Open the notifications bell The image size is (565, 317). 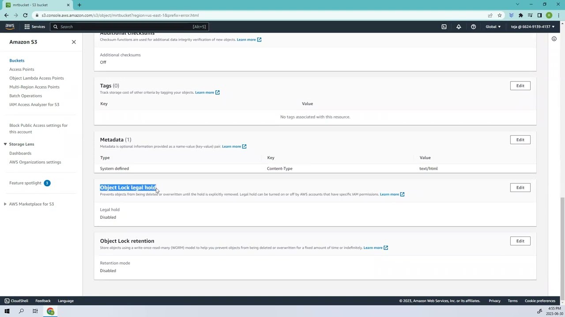tap(459, 26)
